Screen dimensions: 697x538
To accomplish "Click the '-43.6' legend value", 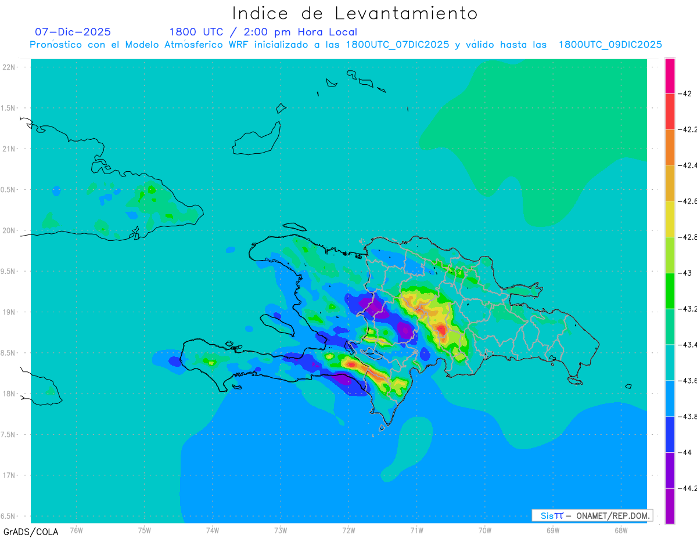I will pyautogui.click(x=688, y=381).
